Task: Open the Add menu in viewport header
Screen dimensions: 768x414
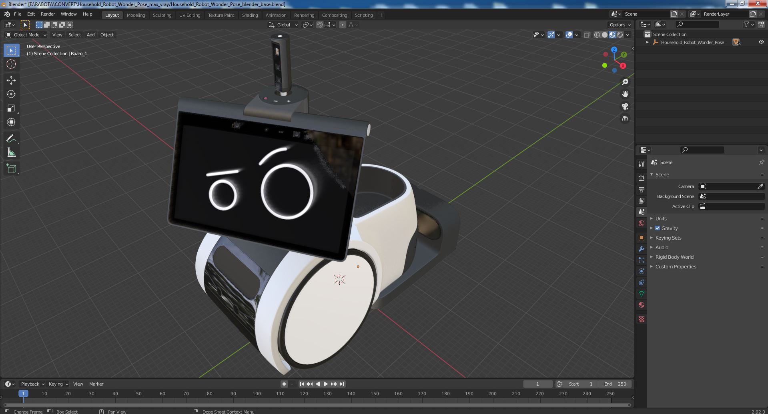Action: pos(91,35)
